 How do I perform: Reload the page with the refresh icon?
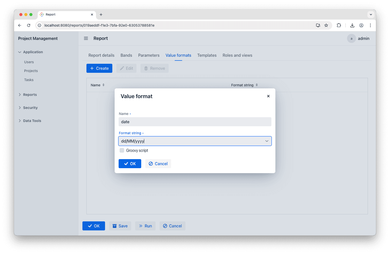29,25
